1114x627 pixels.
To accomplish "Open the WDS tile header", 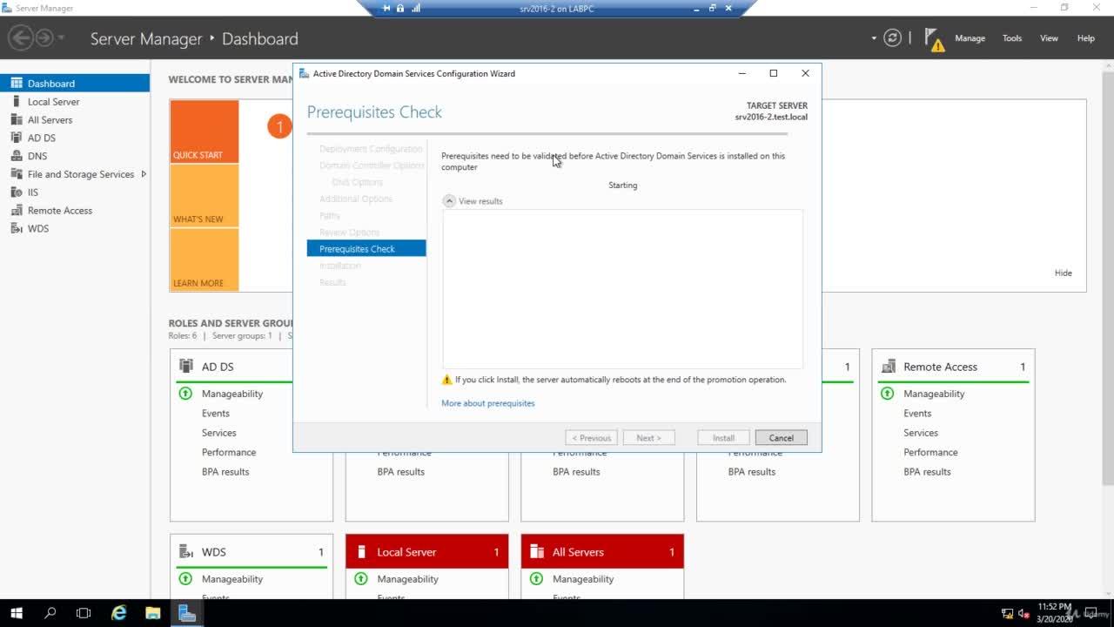I will click(x=252, y=552).
